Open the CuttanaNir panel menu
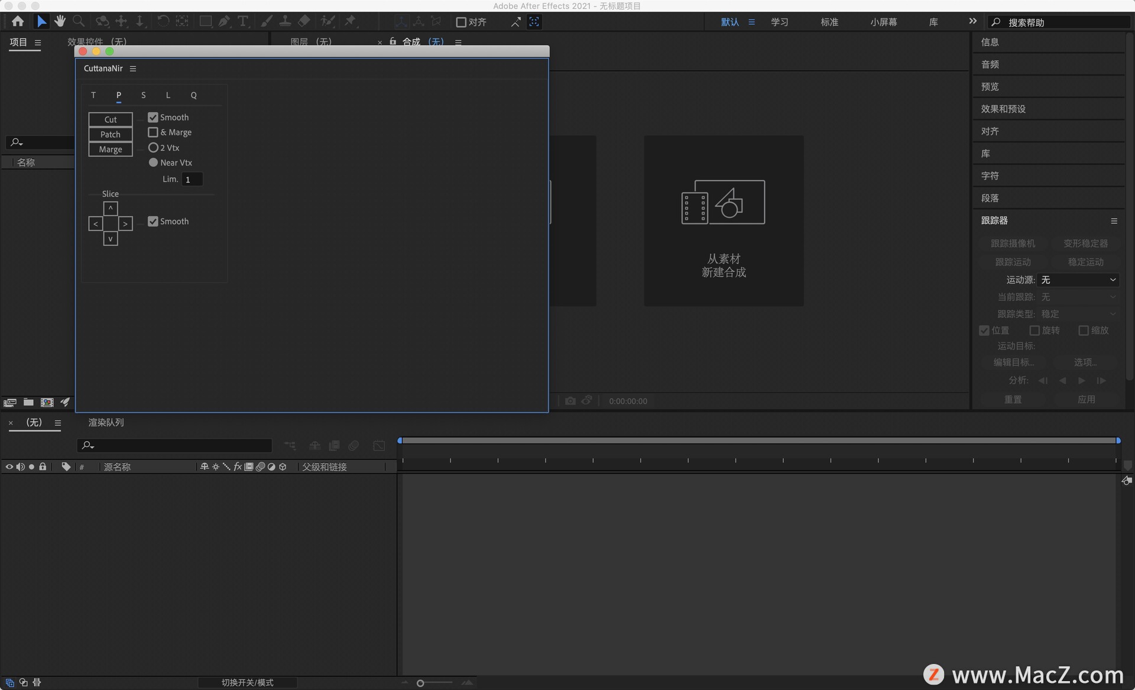This screenshot has height=690, width=1135. pyautogui.click(x=133, y=69)
